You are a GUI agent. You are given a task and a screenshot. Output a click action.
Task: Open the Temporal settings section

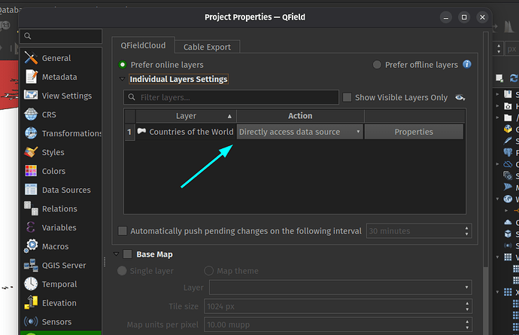pos(60,284)
